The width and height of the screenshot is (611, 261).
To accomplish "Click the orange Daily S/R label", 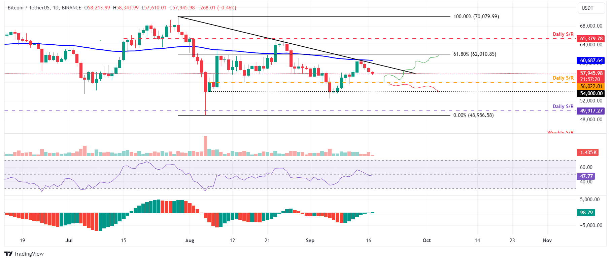I will [x=563, y=78].
